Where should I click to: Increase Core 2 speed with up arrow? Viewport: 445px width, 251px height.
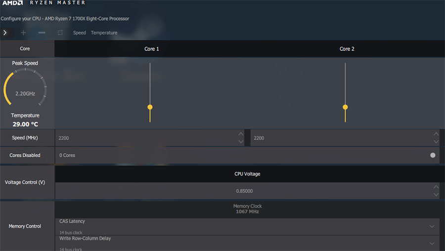[x=436, y=134]
